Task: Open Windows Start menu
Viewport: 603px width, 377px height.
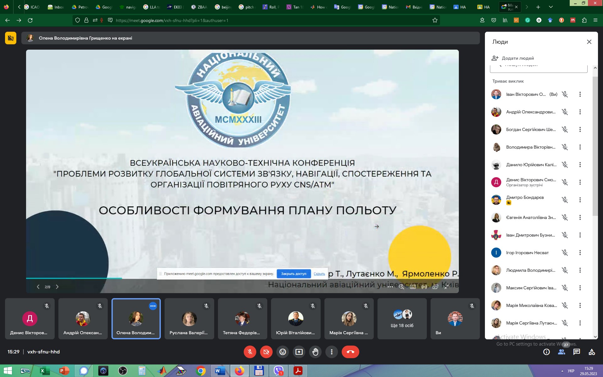Action: (8, 371)
